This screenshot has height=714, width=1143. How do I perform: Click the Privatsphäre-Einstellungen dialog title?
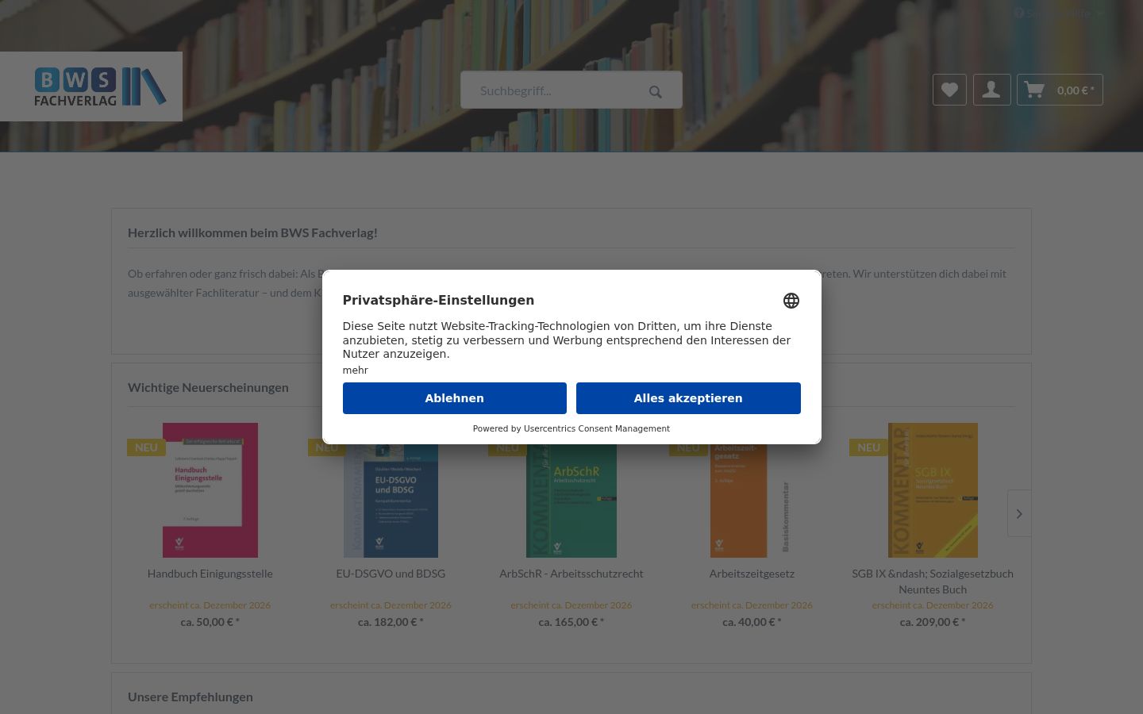438,300
